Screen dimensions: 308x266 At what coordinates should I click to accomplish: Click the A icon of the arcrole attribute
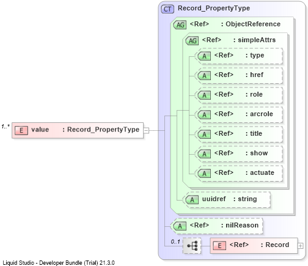tap(204, 115)
